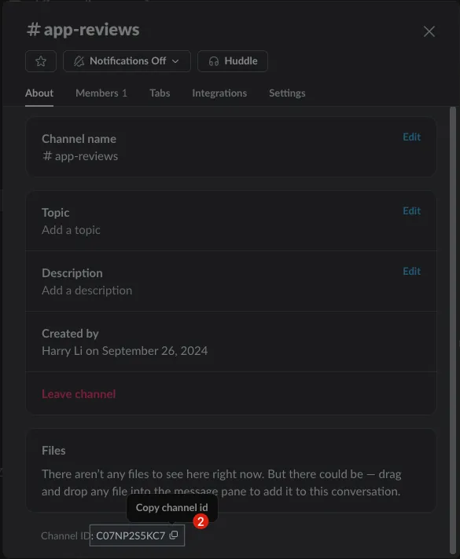
Task: Click the muted bell notifications icon
Action: [79, 61]
